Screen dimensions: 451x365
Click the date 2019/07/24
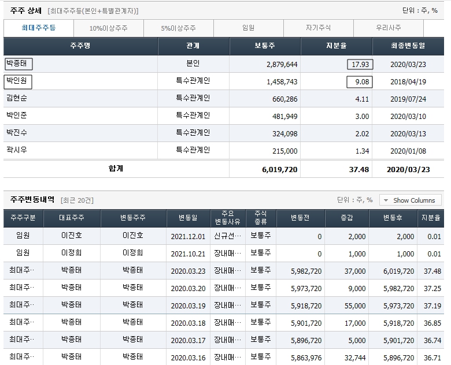pyautogui.click(x=408, y=99)
